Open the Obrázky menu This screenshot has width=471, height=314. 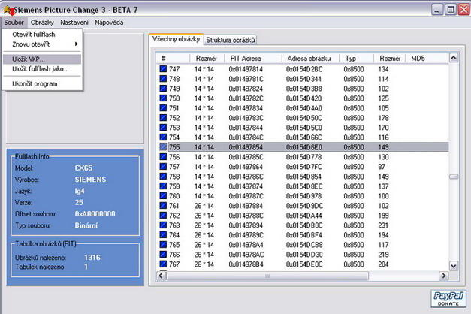click(x=42, y=23)
